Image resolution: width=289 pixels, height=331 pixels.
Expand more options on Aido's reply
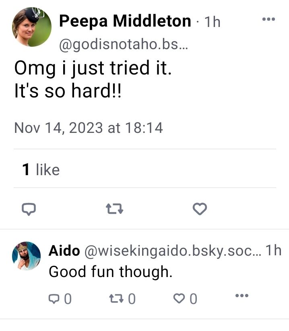(242, 296)
